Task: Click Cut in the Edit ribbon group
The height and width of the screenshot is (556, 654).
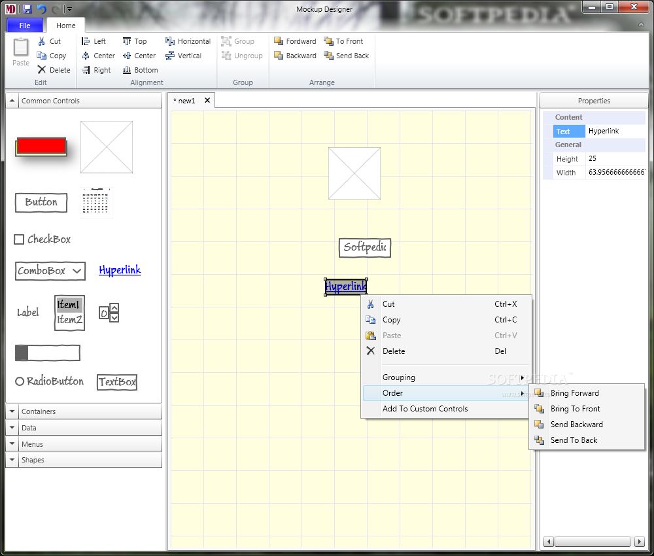Action: pyautogui.click(x=49, y=41)
